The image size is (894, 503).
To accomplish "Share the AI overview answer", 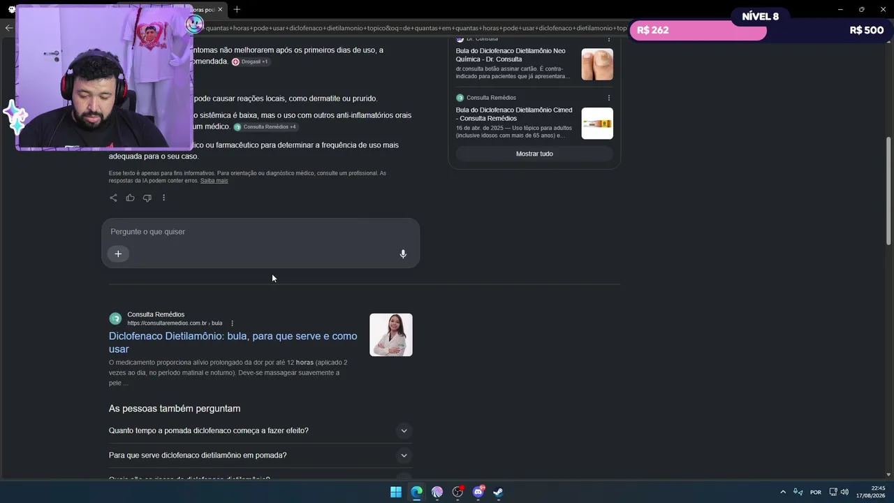I will [113, 198].
